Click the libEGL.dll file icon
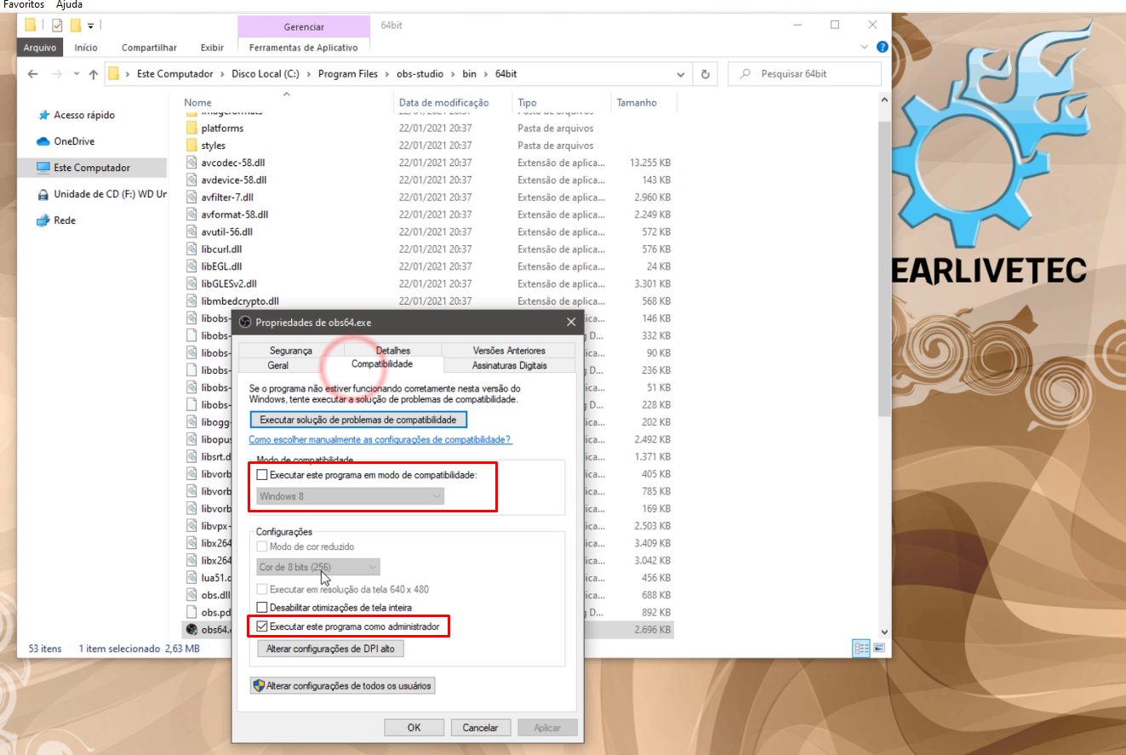Screen dimensions: 1126x755 (x=191, y=266)
